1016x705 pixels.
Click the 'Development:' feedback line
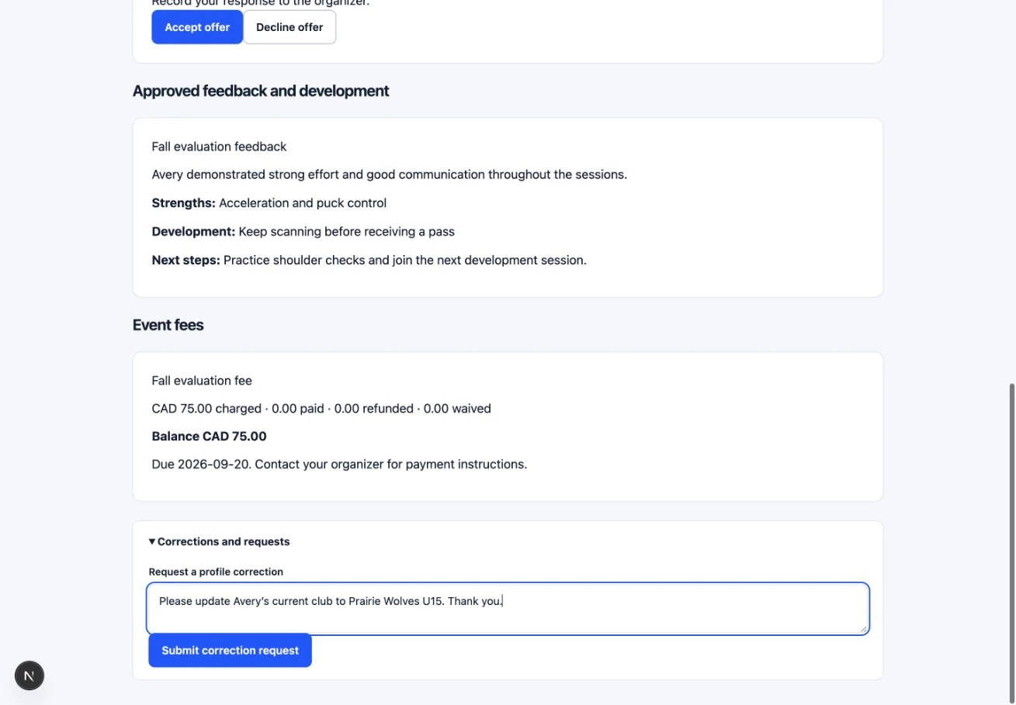click(303, 231)
